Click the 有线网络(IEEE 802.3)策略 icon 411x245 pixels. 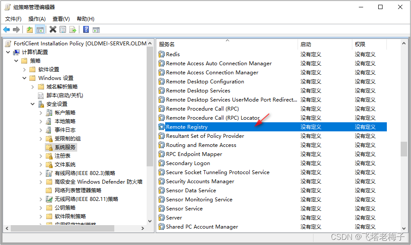[x=49, y=173]
